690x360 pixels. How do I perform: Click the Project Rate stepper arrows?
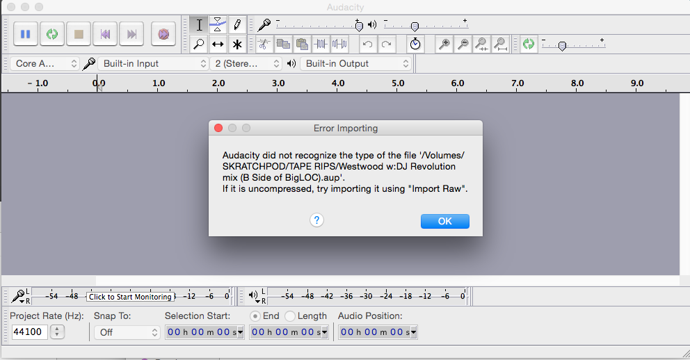coord(57,332)
